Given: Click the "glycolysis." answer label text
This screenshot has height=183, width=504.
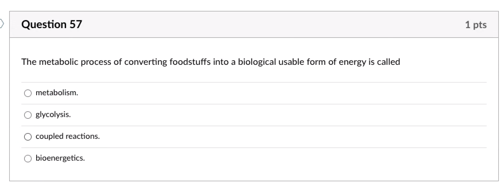Looking at the screenshot, I should tap(53, 114).
